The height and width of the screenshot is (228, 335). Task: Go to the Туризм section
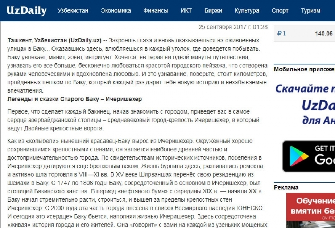[x=310, y=10]
